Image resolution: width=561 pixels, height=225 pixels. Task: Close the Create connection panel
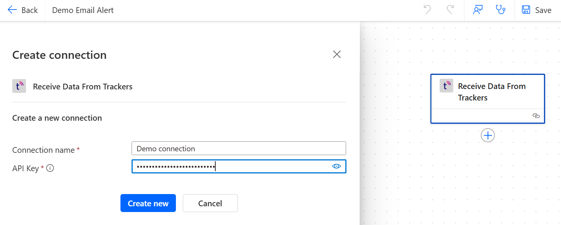coord(337,55)
